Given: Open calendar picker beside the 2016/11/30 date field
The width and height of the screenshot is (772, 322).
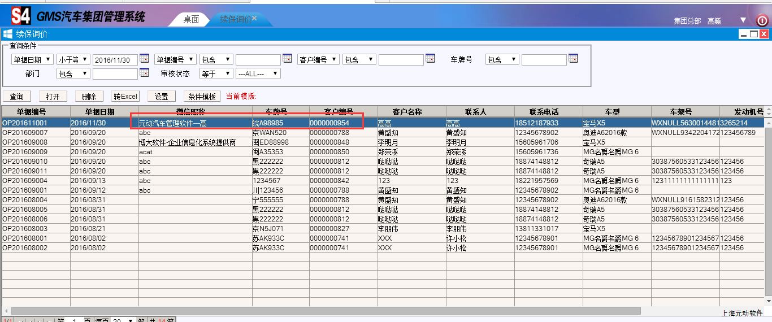Looking at the screenshot, I should pos(144,59).
